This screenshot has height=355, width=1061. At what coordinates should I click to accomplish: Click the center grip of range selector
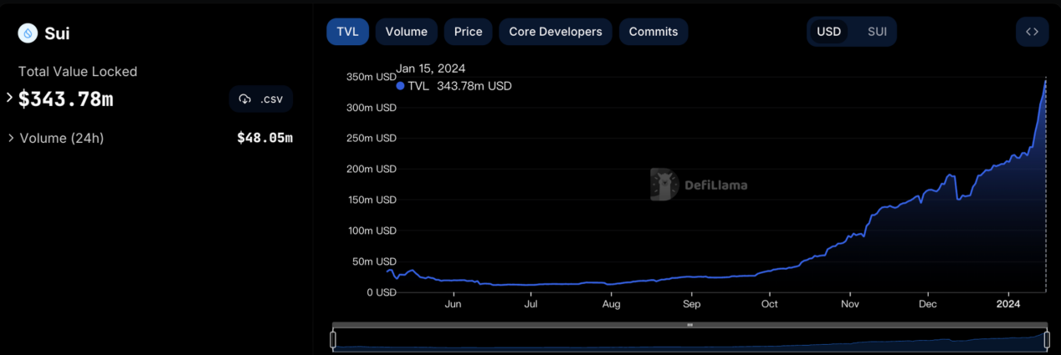tap(689, 325)
